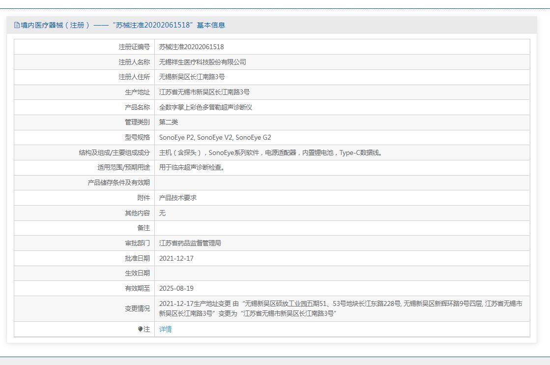Click the 附件 label

tap(144, 198)
